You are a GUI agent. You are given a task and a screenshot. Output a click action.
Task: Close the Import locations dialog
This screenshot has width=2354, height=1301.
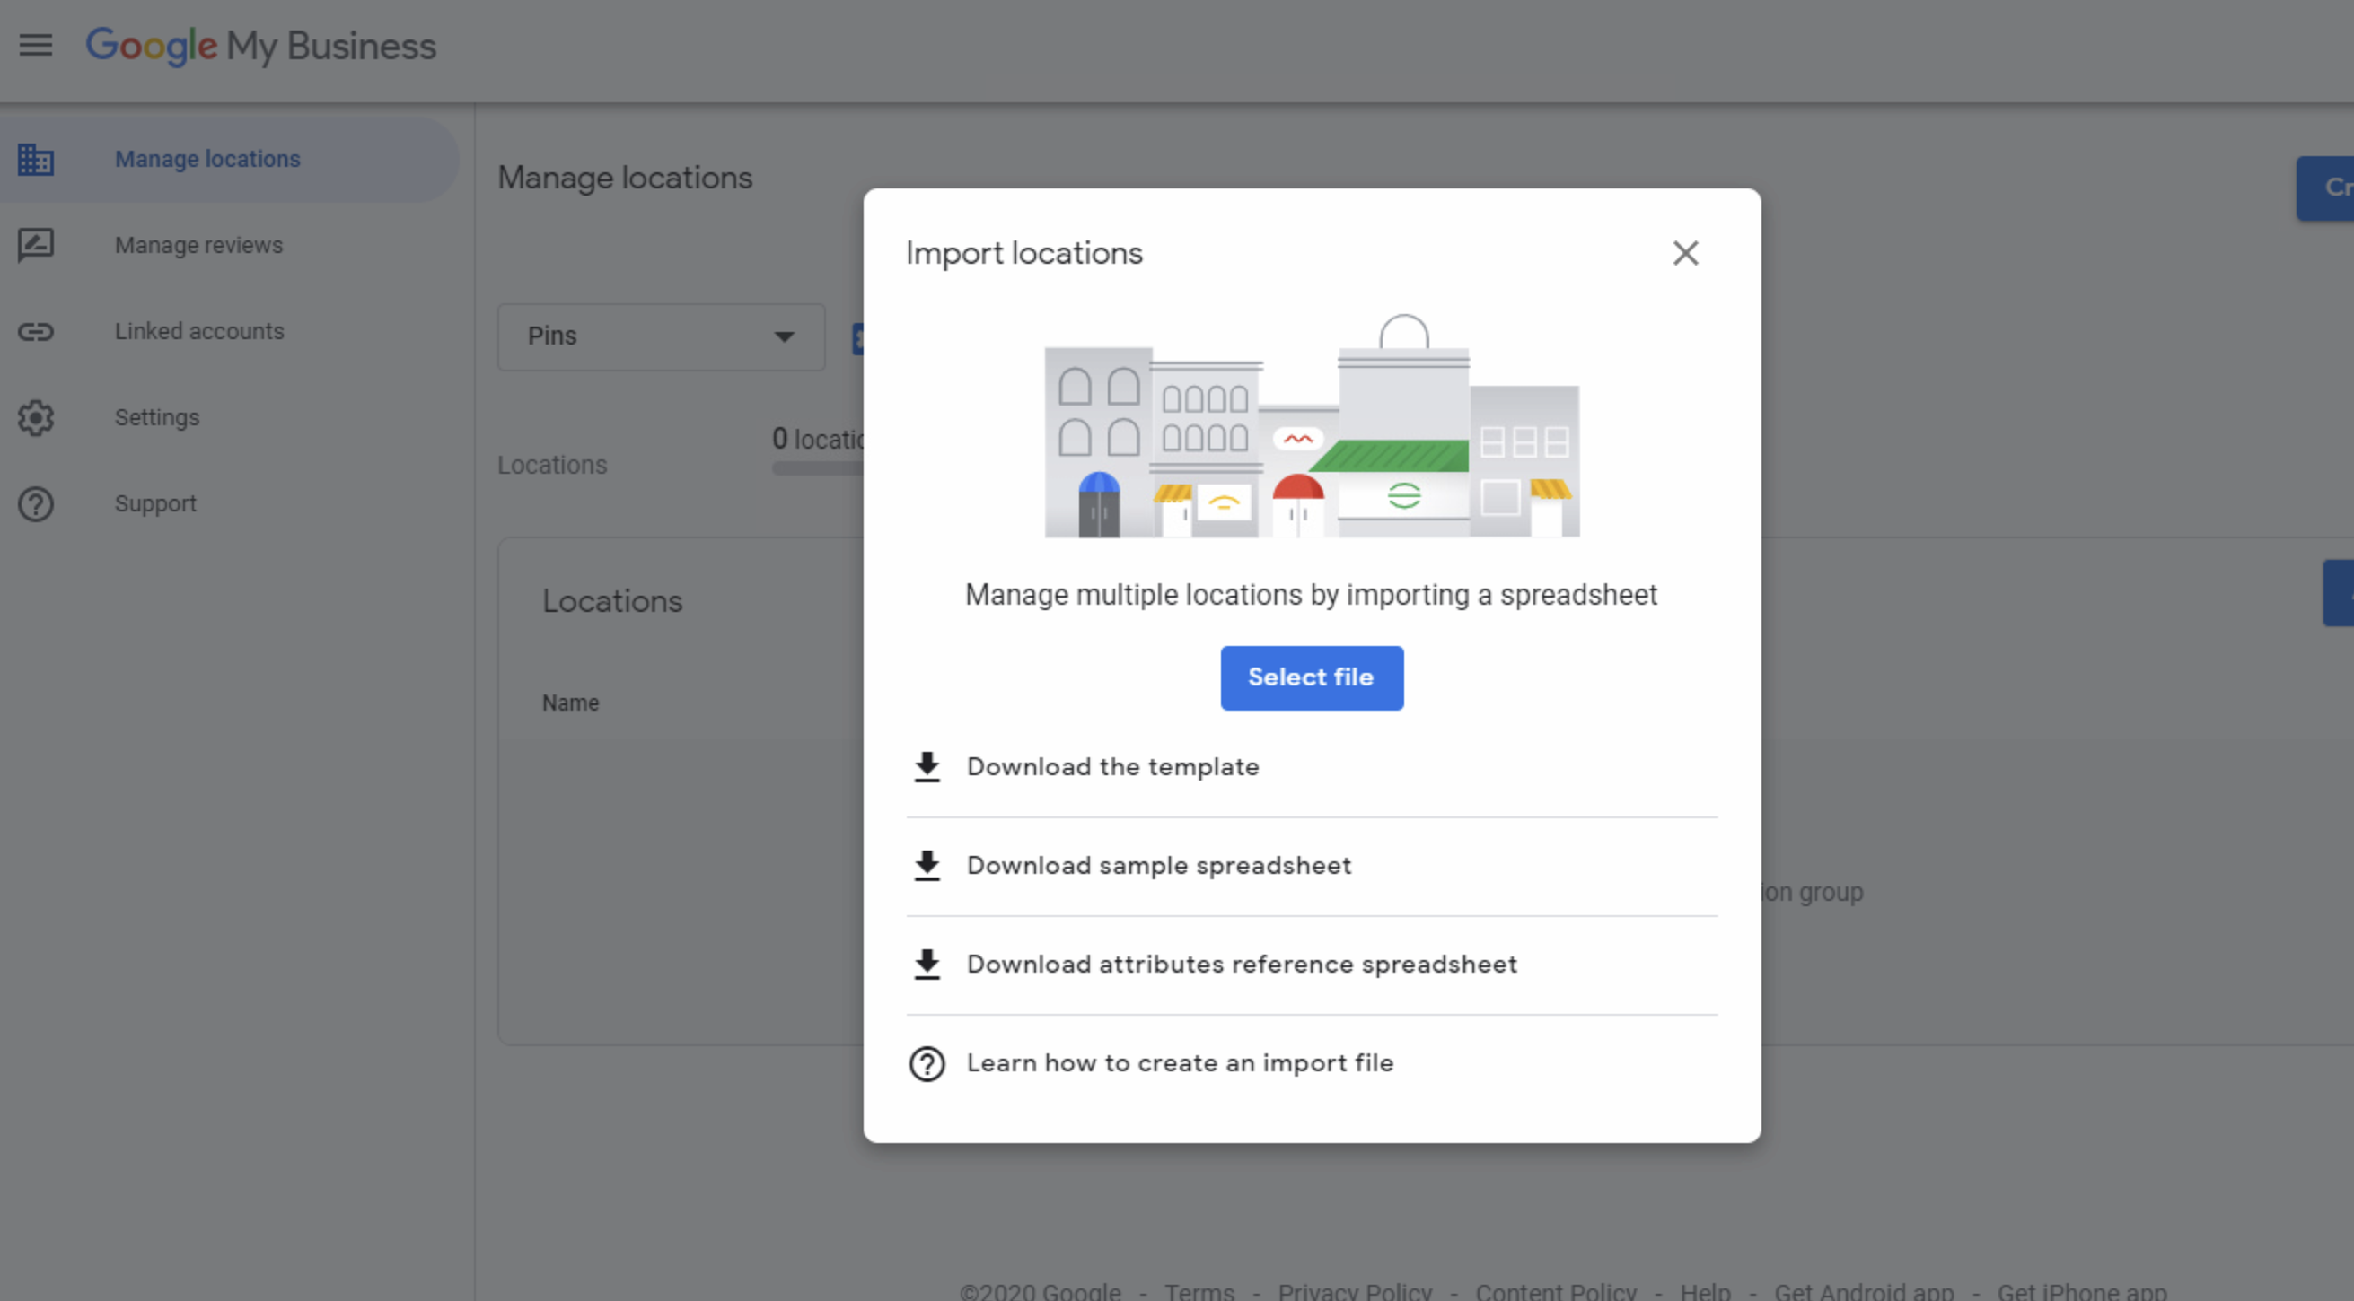pyautogui.click(x=1685, y=253)
